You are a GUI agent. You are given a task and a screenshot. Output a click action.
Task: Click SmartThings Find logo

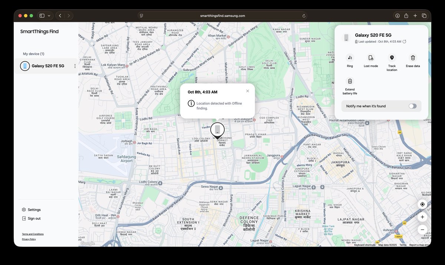point(39,32)
